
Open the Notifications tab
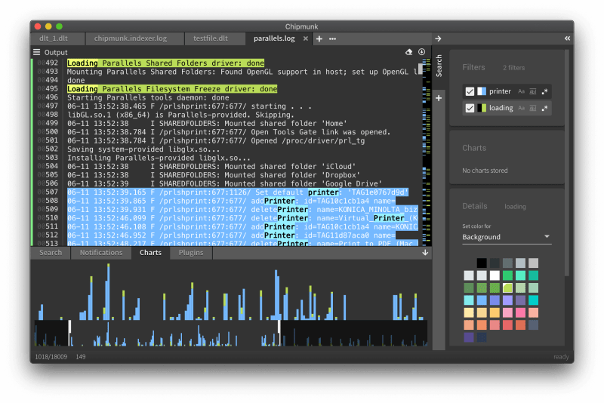[101, 253]
